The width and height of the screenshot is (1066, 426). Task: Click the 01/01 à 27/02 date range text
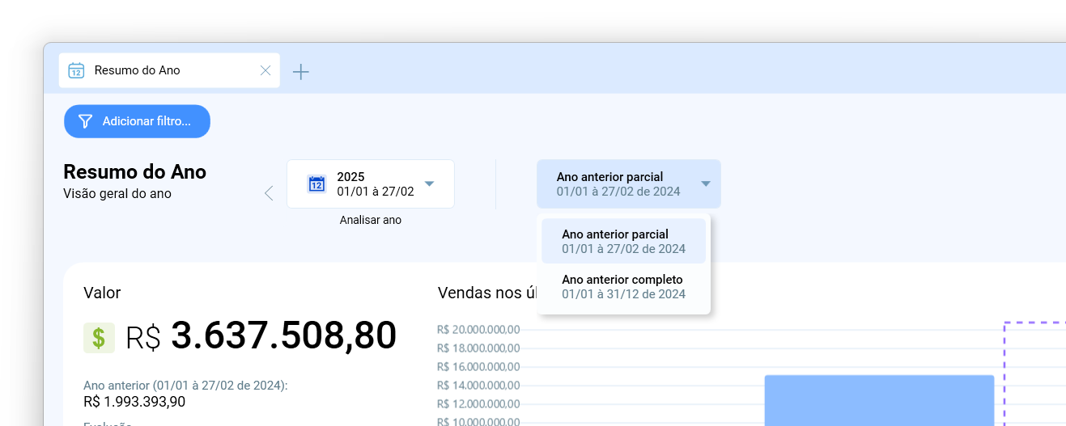376,192
